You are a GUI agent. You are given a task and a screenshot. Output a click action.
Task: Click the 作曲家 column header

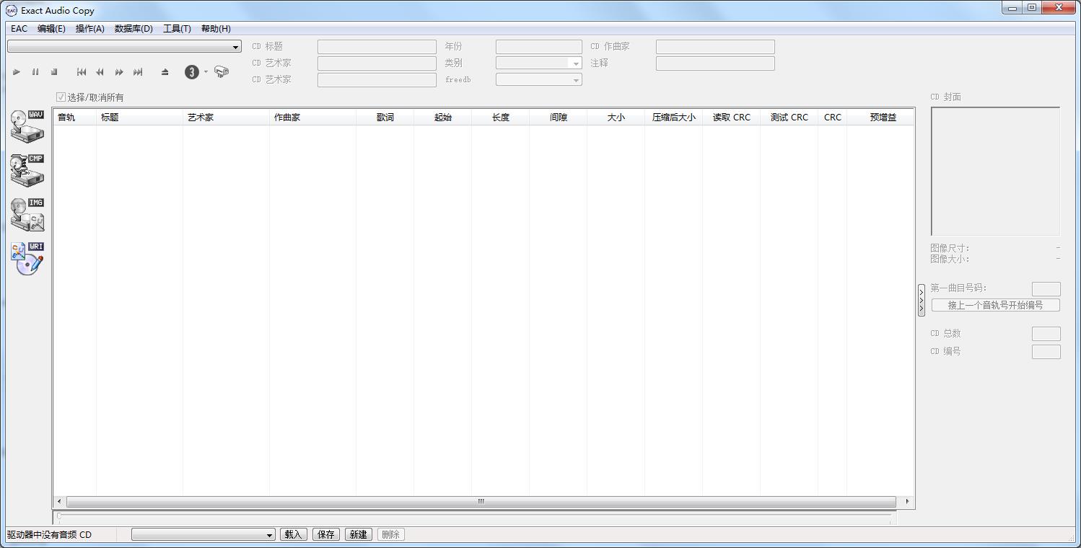click(312, 117)
